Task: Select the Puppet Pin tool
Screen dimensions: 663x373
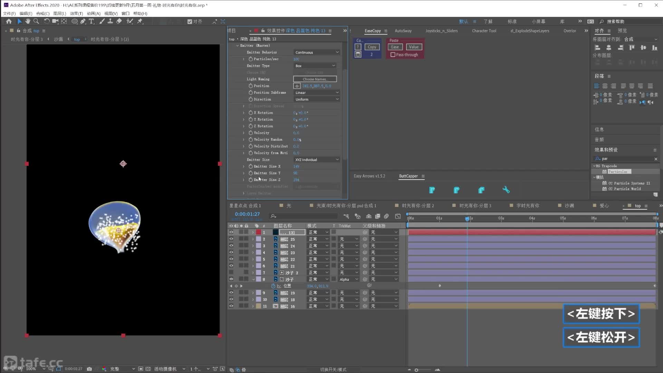Action: [x=140, y=21]
